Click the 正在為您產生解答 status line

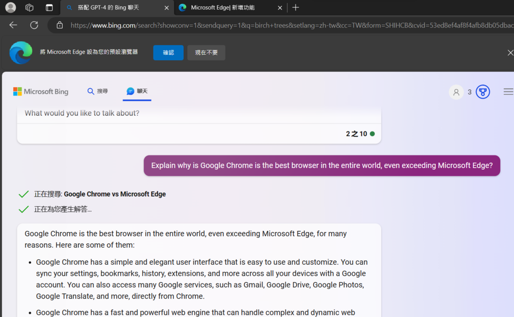[x=63, y=209]
